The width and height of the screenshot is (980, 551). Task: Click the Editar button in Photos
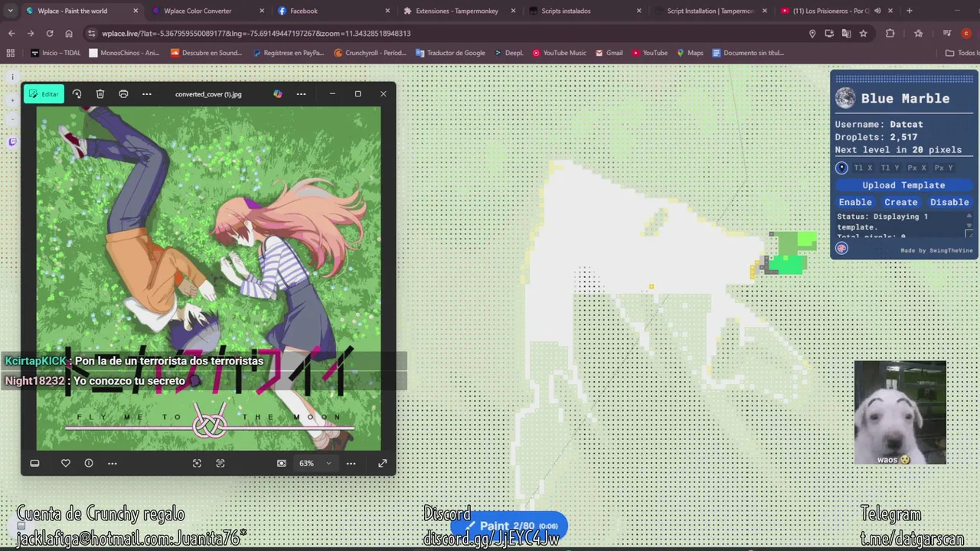tap(44, 94)
